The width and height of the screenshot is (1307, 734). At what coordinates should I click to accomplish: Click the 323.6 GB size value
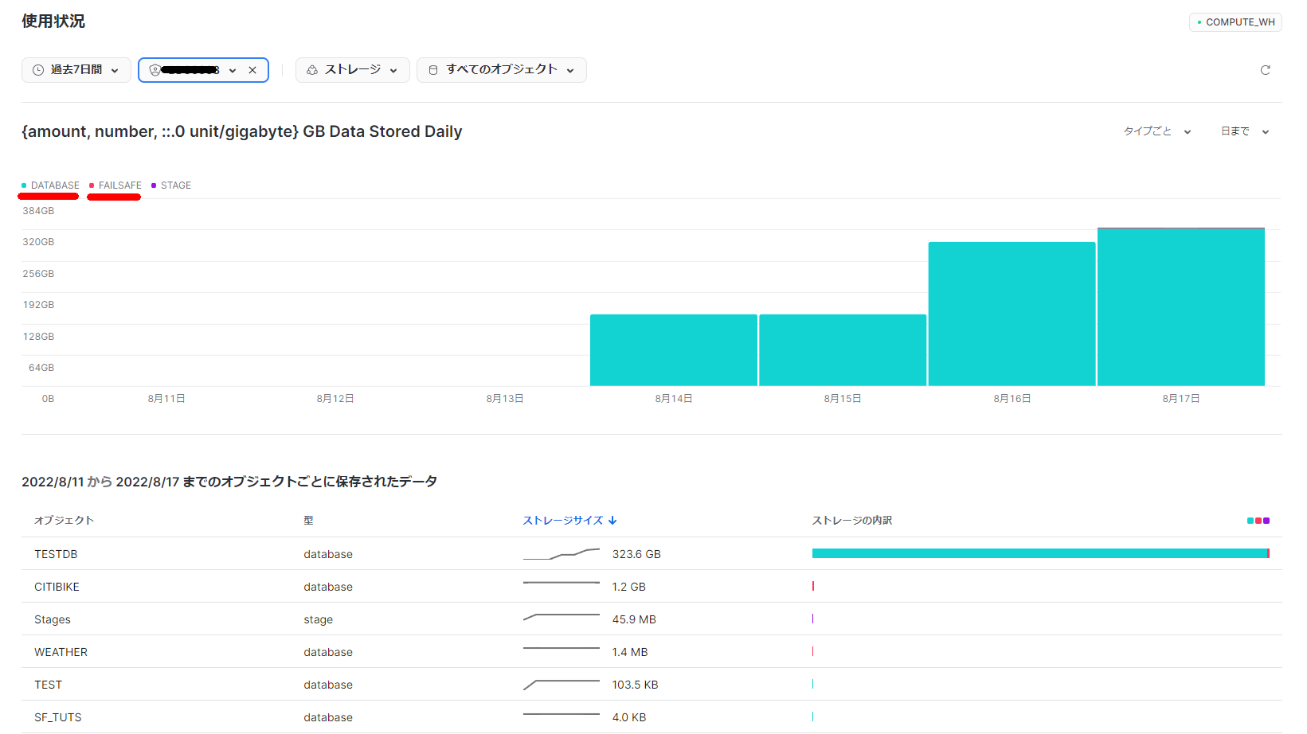point(636,554)
